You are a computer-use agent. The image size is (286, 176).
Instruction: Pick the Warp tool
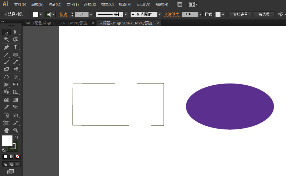(6, 84)
